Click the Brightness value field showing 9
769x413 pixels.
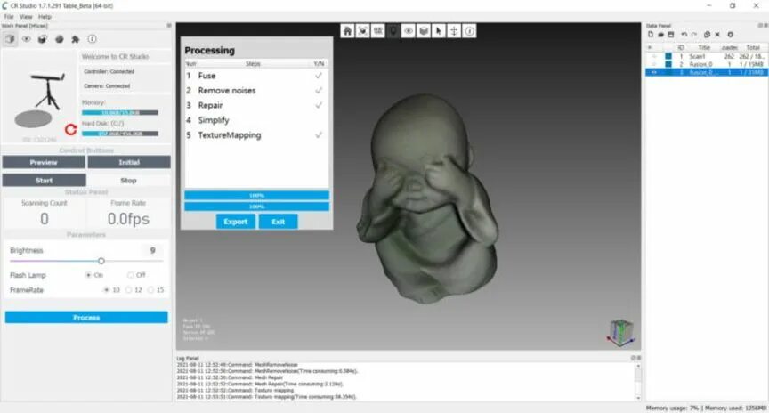pyautogui.click(x=152, y=251)
